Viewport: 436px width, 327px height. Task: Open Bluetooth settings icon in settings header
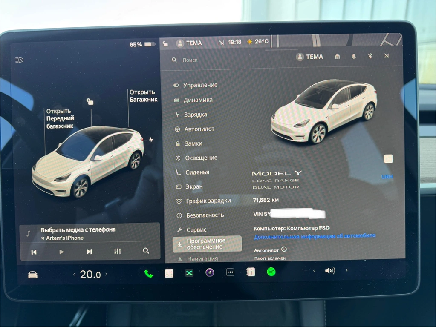[x=370, y=56]
